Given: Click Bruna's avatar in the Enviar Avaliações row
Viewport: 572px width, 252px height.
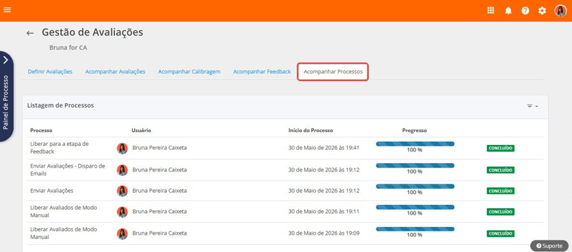Looking at the screenshot, I should click(122, 191).
